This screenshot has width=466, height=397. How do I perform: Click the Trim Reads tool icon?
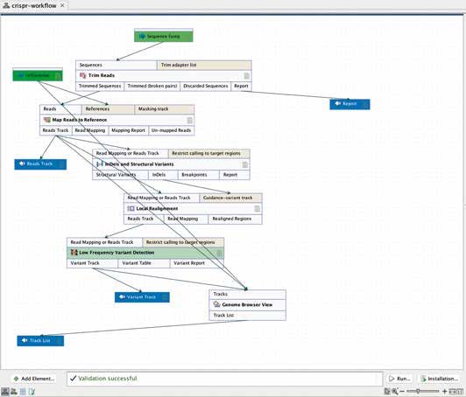pos(82,76)
